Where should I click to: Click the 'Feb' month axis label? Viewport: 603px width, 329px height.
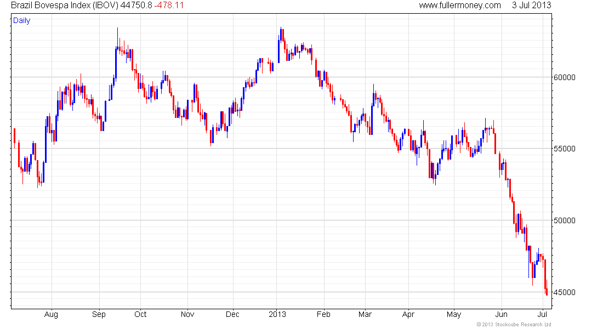pos(323,314)
